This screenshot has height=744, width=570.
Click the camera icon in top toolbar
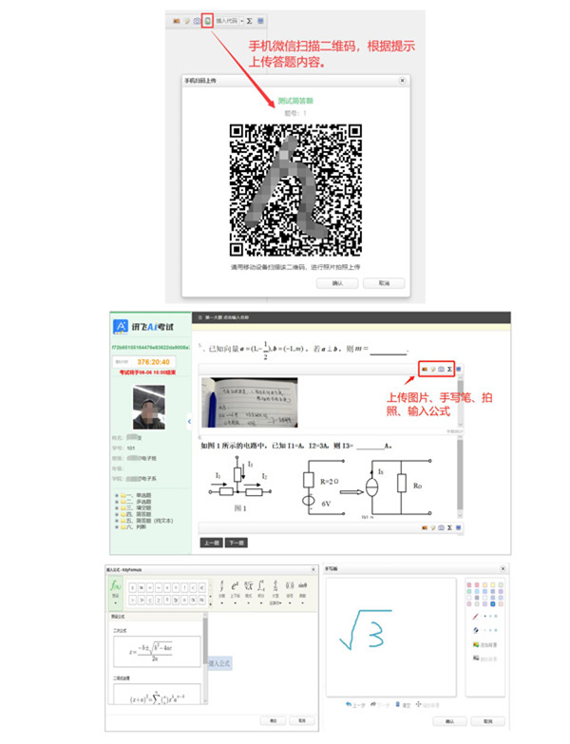pos(197,21)
